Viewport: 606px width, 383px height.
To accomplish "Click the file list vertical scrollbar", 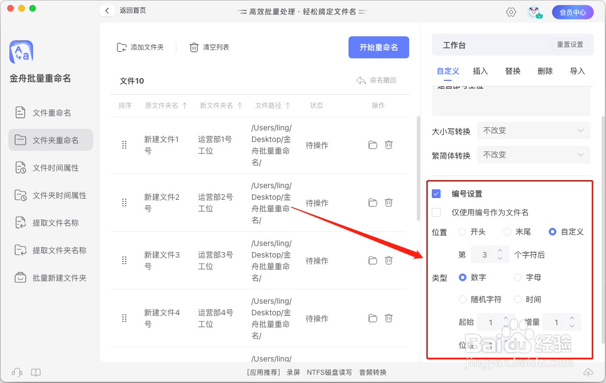I will 418,165.
